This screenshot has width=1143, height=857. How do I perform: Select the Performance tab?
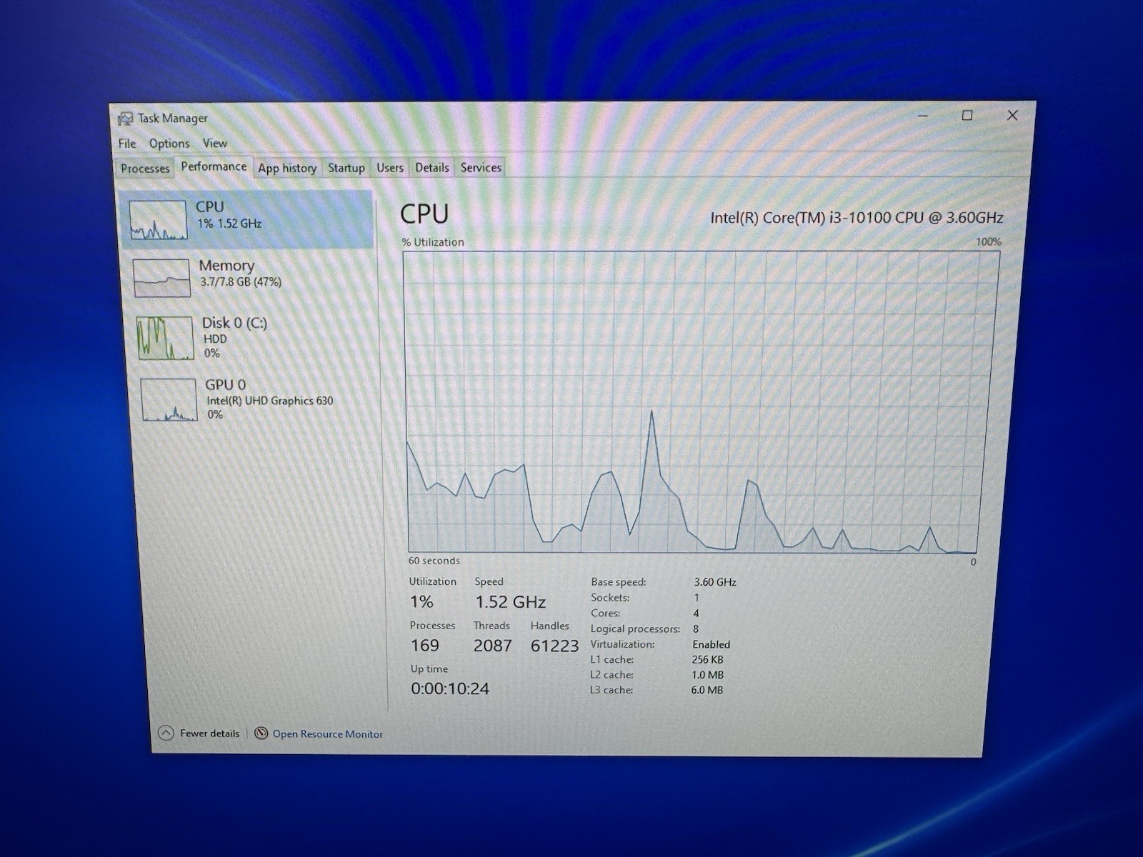pos(214,166)
